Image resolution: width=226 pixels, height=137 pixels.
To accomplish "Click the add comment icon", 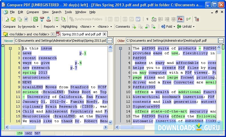I will [134, 27].
